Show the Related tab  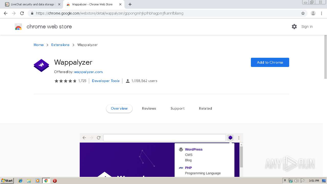[205, 108]
